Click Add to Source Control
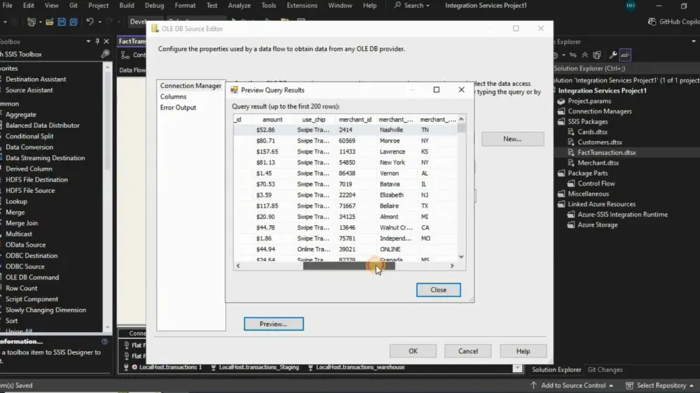Screen dimensions: 700x393 [x=573, y=385]
